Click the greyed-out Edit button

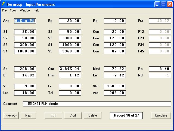(x=53, y=115)
